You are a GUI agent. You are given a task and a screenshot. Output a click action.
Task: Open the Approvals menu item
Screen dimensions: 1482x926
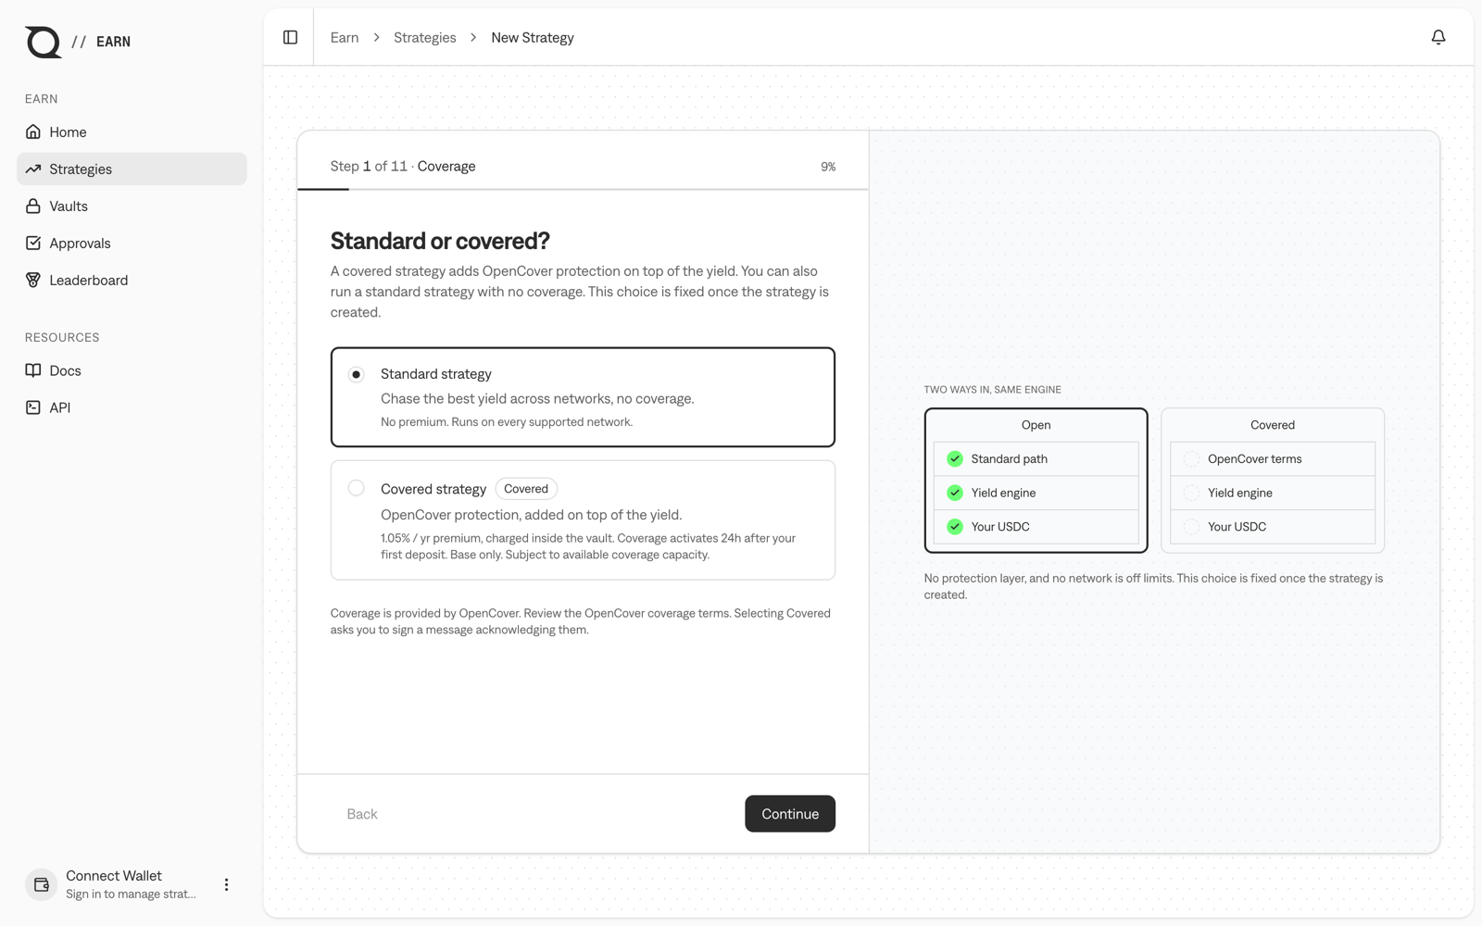132,243
